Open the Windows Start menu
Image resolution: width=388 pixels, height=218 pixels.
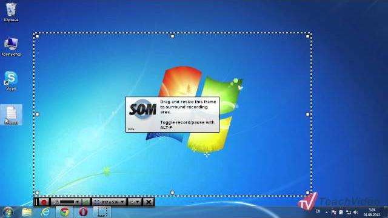pyautogui.click(x=8, y=213)
